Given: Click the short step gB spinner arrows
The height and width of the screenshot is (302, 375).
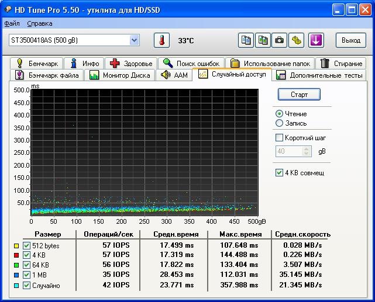Looking at the screenshot, I should [x=307, y=151].
